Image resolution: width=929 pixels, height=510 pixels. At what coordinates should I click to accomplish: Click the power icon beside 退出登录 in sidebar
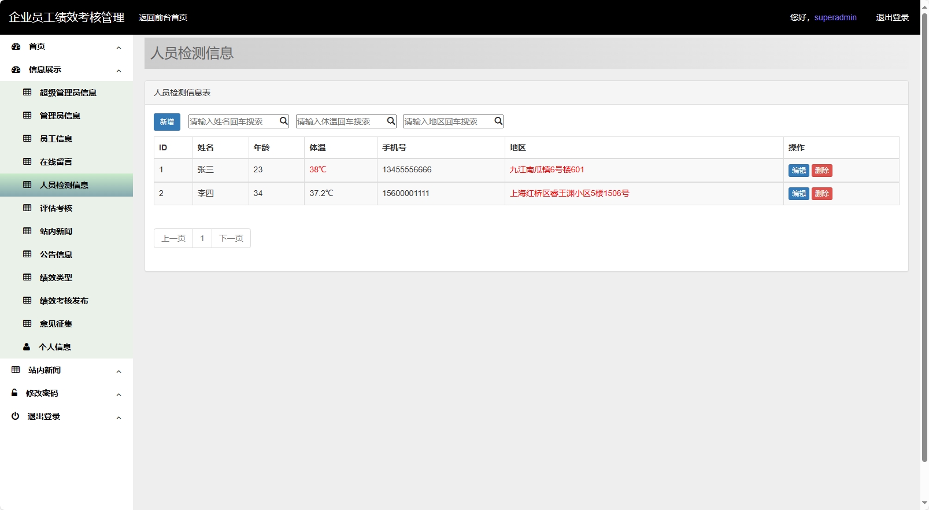[16, 416]
